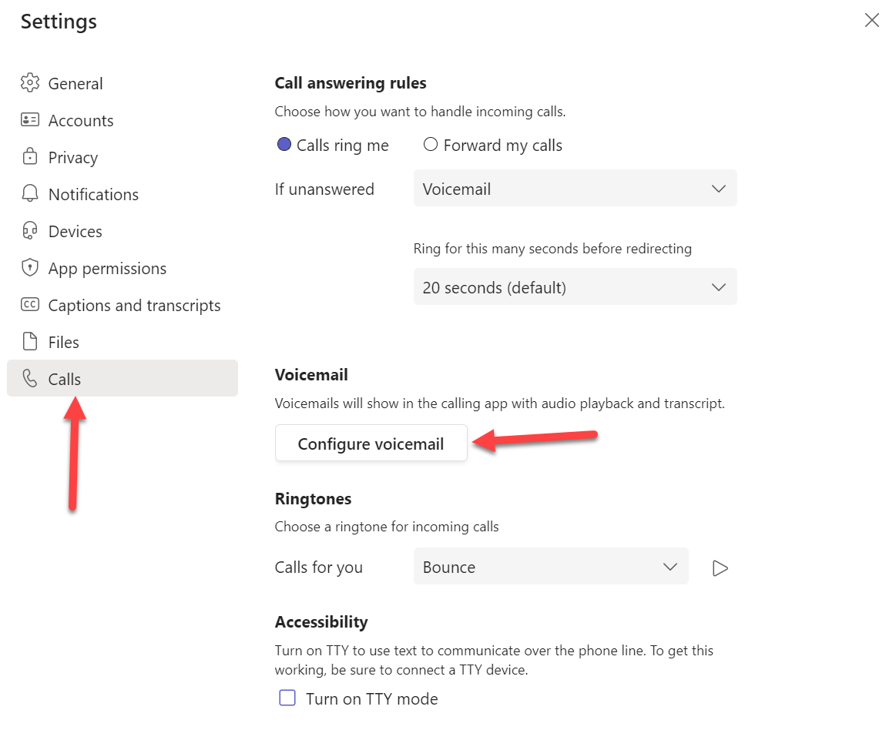Go to the Notifications settings section
Screen dimensions: 886x740
pyautogui.click(x=93, y=194)
